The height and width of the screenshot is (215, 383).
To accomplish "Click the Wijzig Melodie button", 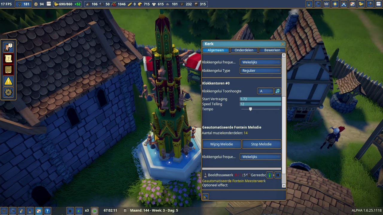I will point(221,144).
